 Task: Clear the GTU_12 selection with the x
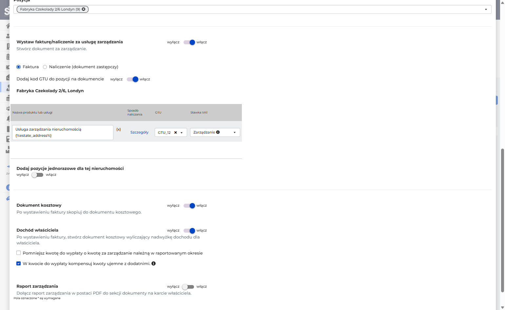pyautogui.click(x=176, y=133)
